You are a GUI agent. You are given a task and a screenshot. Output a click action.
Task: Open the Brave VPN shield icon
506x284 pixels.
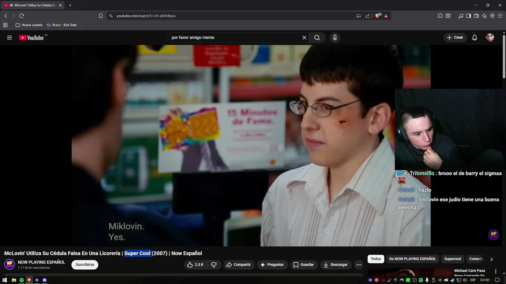[492, 16]
